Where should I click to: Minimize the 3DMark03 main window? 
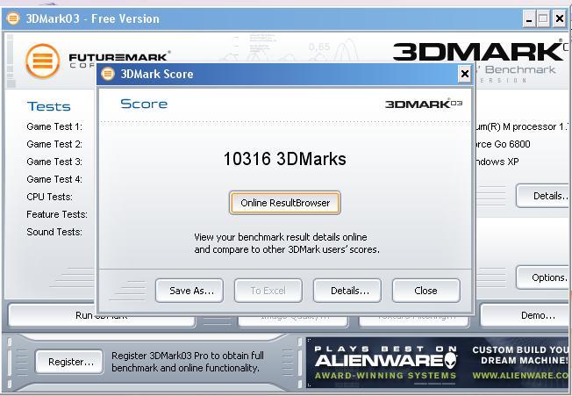tap(529, 18)
